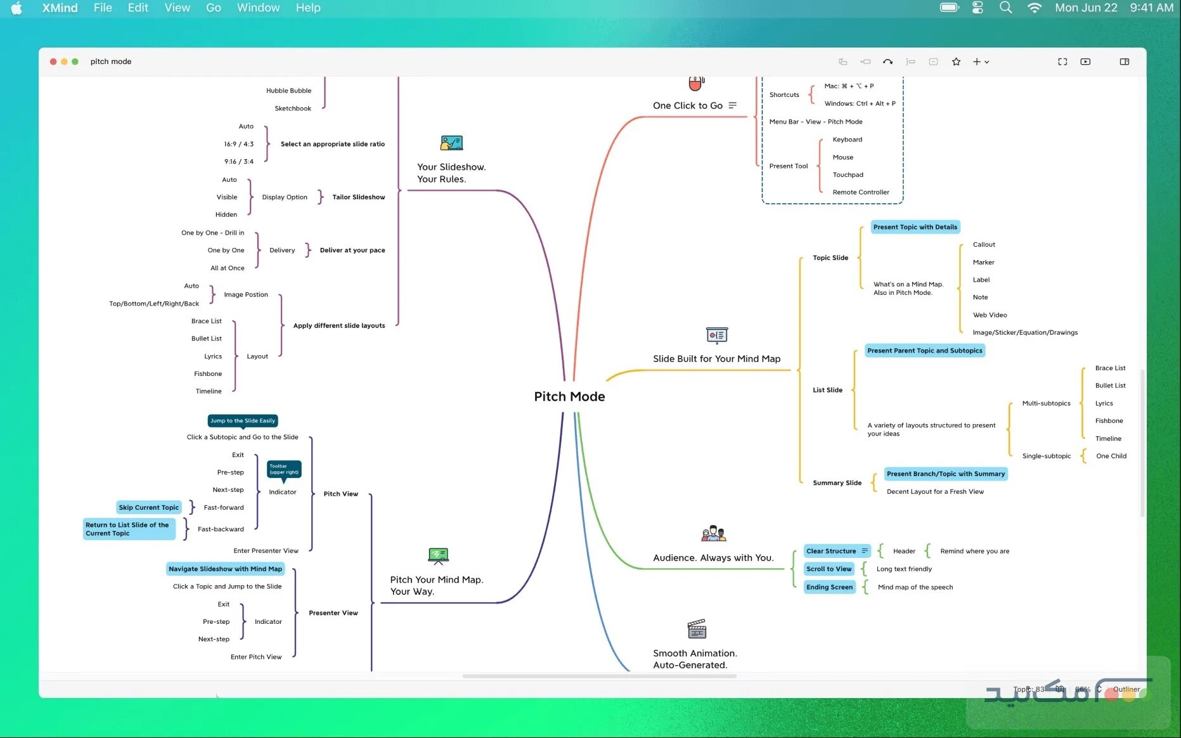Toggle the right format panel sidebar
The image size is (1181, 738).
1124,61
